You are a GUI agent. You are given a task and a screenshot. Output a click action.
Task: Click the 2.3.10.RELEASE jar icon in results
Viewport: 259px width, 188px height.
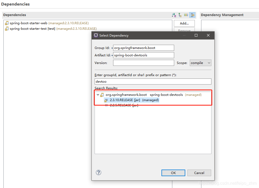(x=106, y=100)
